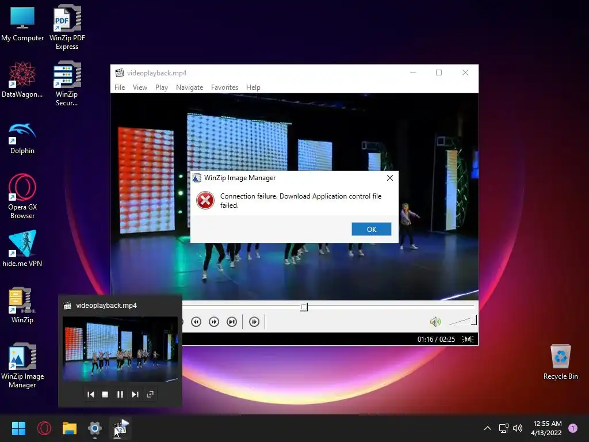Open the View menu in the player
This screenshot has width=589, height=442.
pos(140,87)
